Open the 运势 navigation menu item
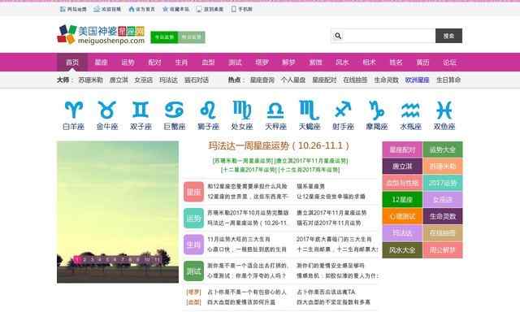Image resolution: width=520 pixels, height=312 pixels. click(128, 63)
